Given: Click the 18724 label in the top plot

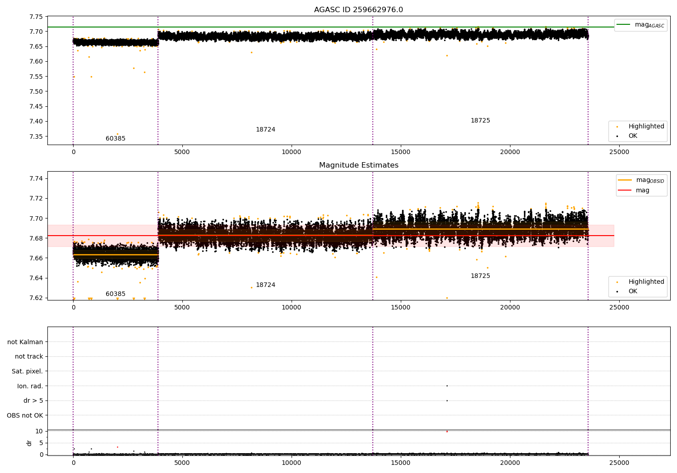Looking at the screenshot, I should pos(265,130).
